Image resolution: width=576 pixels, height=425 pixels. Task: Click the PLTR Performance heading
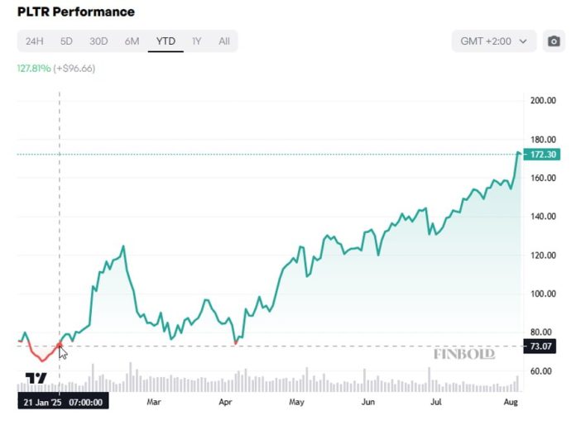click(76, 12)
